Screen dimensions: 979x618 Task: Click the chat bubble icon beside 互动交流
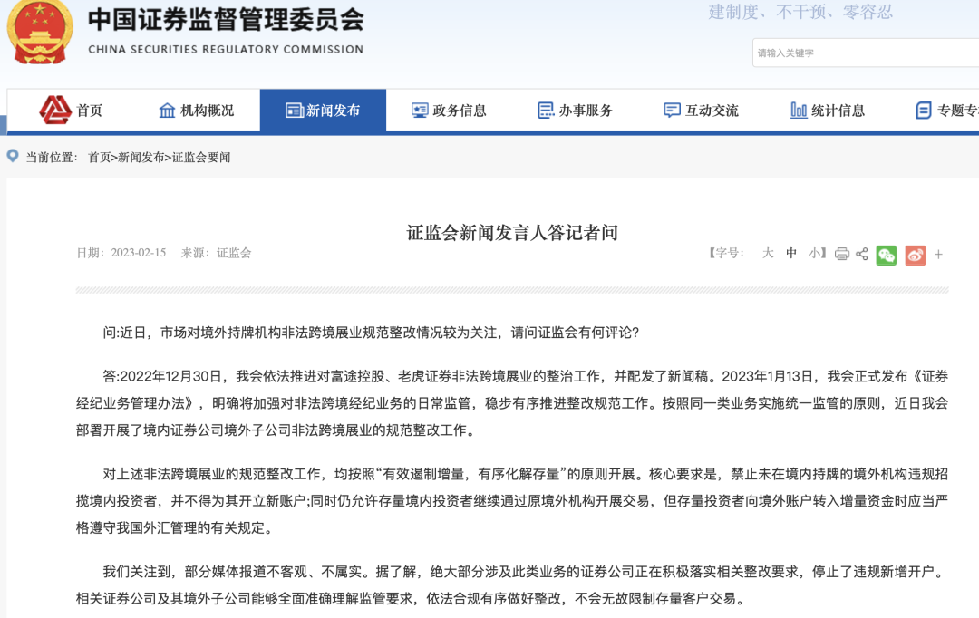click(x=672, y=111)
